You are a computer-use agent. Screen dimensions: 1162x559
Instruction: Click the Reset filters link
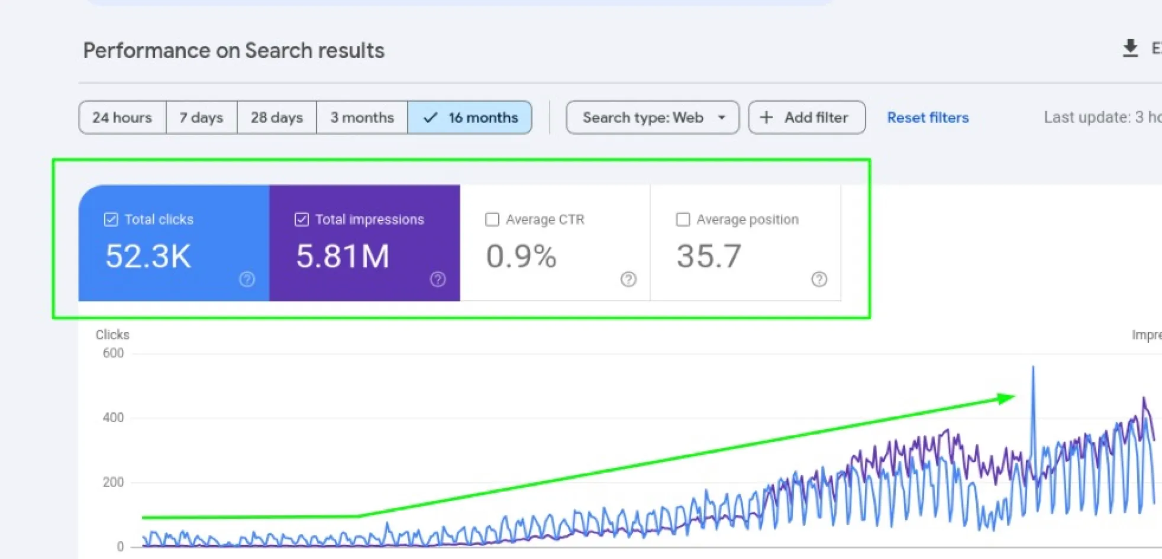click(x=928, y=118)
